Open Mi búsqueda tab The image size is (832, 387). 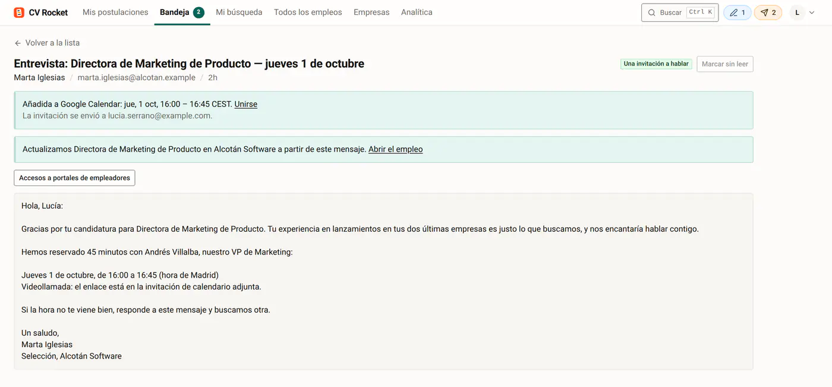[239, 12]
